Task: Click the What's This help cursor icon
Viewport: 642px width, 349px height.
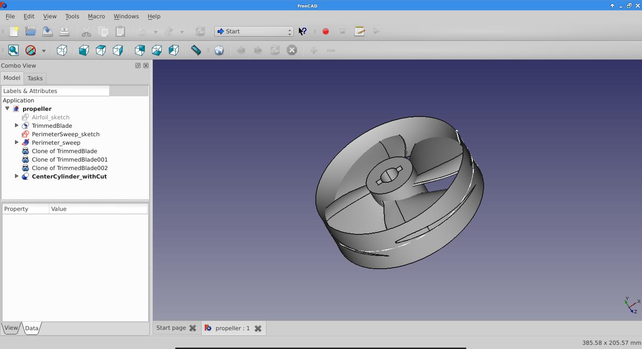Action: point(303,31)
